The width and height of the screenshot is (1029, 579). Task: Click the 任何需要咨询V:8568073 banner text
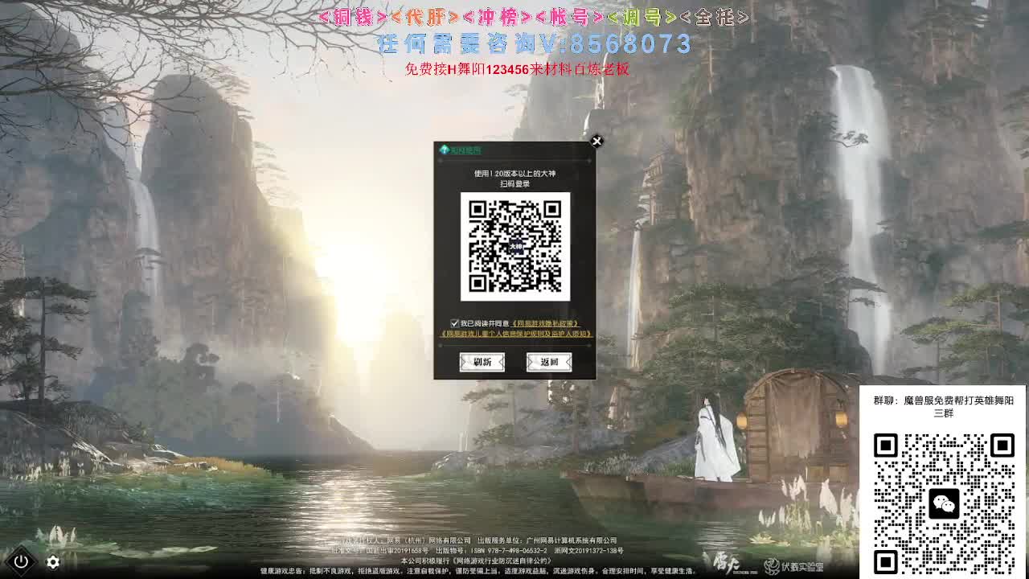point(535,43)
